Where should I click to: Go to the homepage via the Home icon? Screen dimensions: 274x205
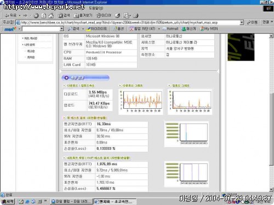click(51, 16)
